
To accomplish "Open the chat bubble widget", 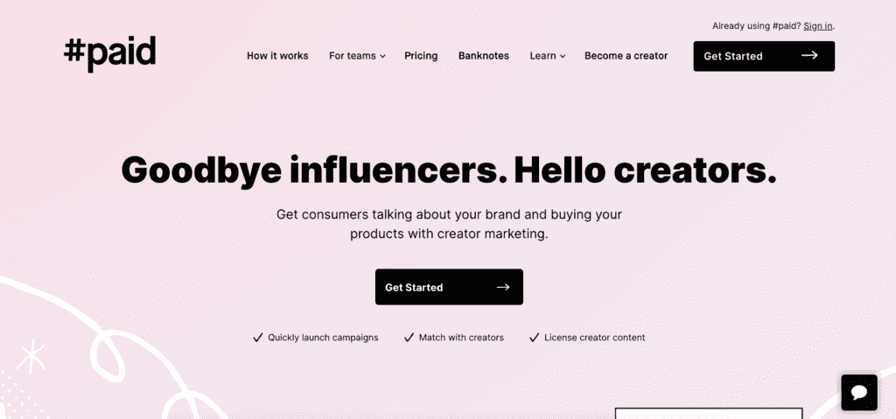I will [859, 392].
